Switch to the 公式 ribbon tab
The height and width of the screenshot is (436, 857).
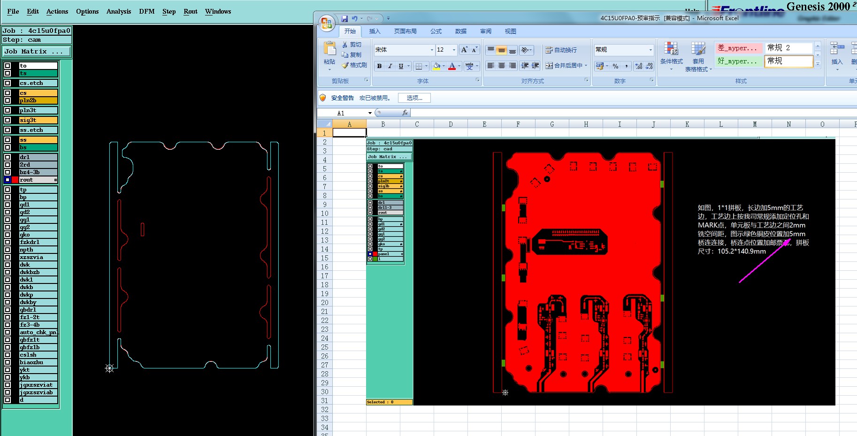[x=436, y=31]
